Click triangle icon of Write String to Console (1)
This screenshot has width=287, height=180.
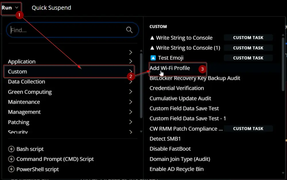click(152, 48)
